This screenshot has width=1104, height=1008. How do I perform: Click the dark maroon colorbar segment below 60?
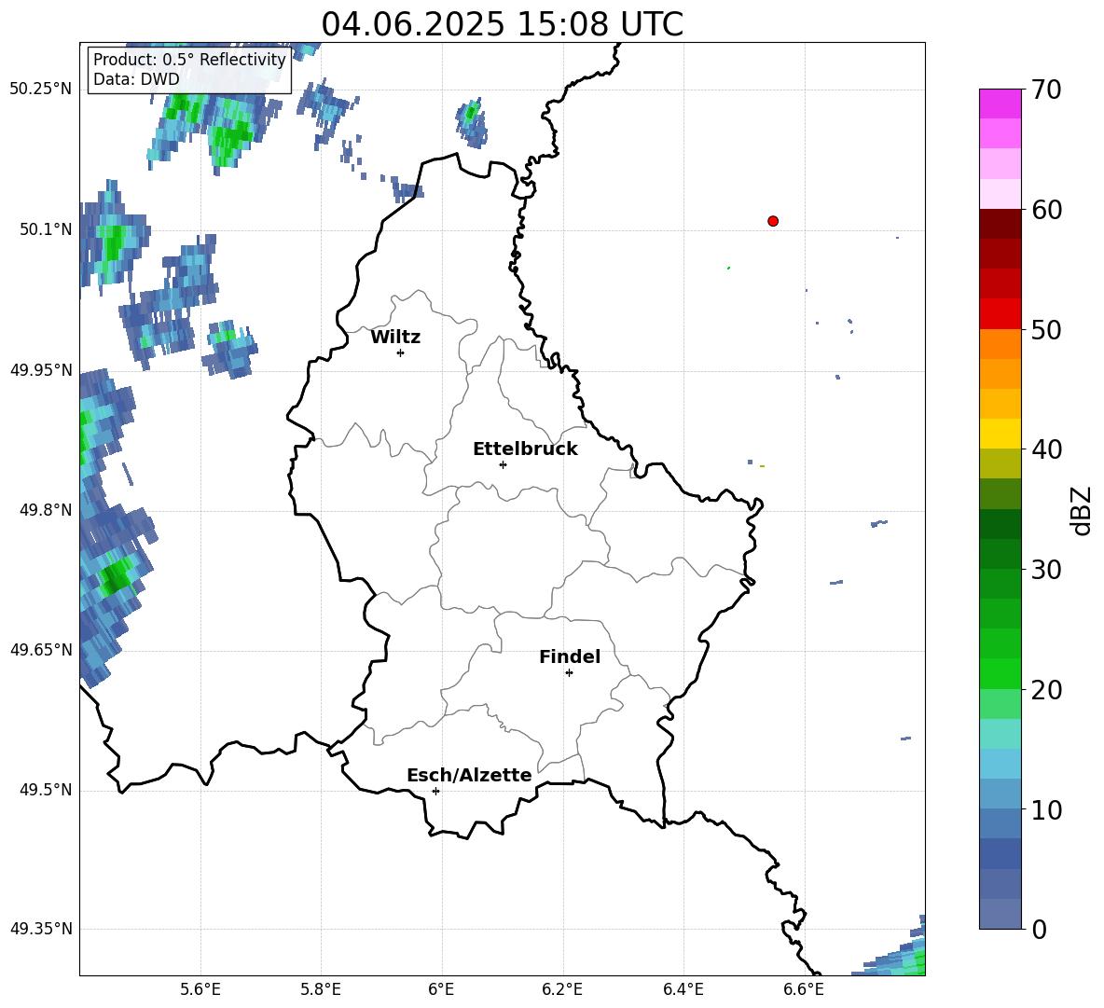1000,224
